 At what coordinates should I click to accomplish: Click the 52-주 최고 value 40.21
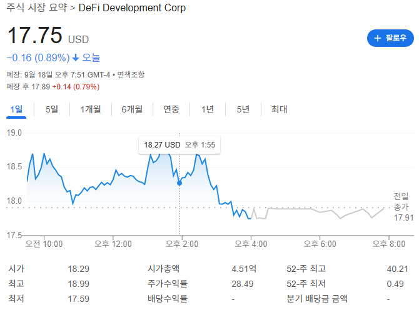pyautogui.click(x=397, y=269)
